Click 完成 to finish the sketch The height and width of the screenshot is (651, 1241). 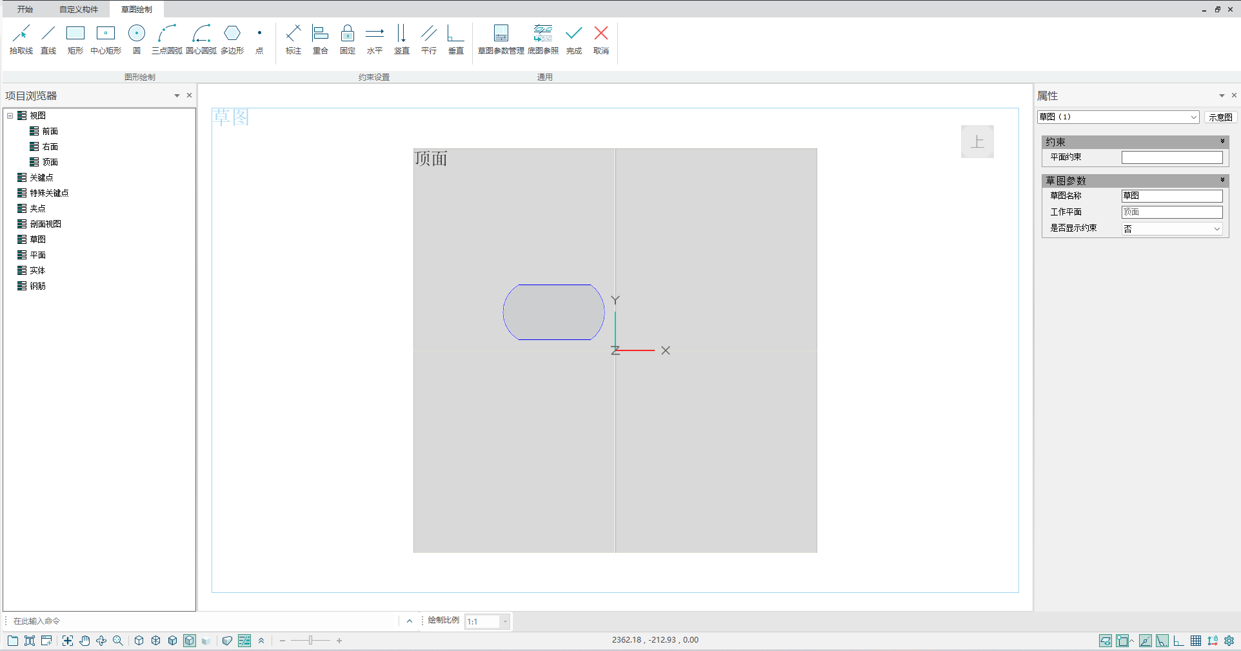pyautogui.click(x=573, y=39)
